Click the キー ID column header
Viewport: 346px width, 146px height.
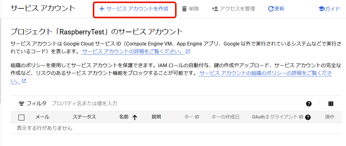[191, 117]
